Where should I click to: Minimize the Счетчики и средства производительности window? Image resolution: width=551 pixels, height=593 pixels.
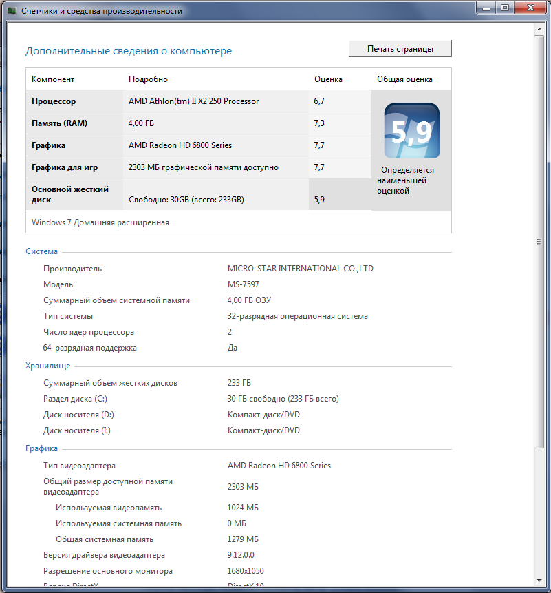click(x=486, y=8)
